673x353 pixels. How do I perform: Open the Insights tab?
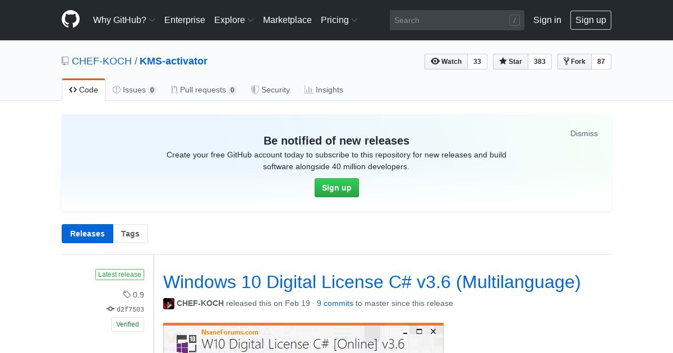324,90
